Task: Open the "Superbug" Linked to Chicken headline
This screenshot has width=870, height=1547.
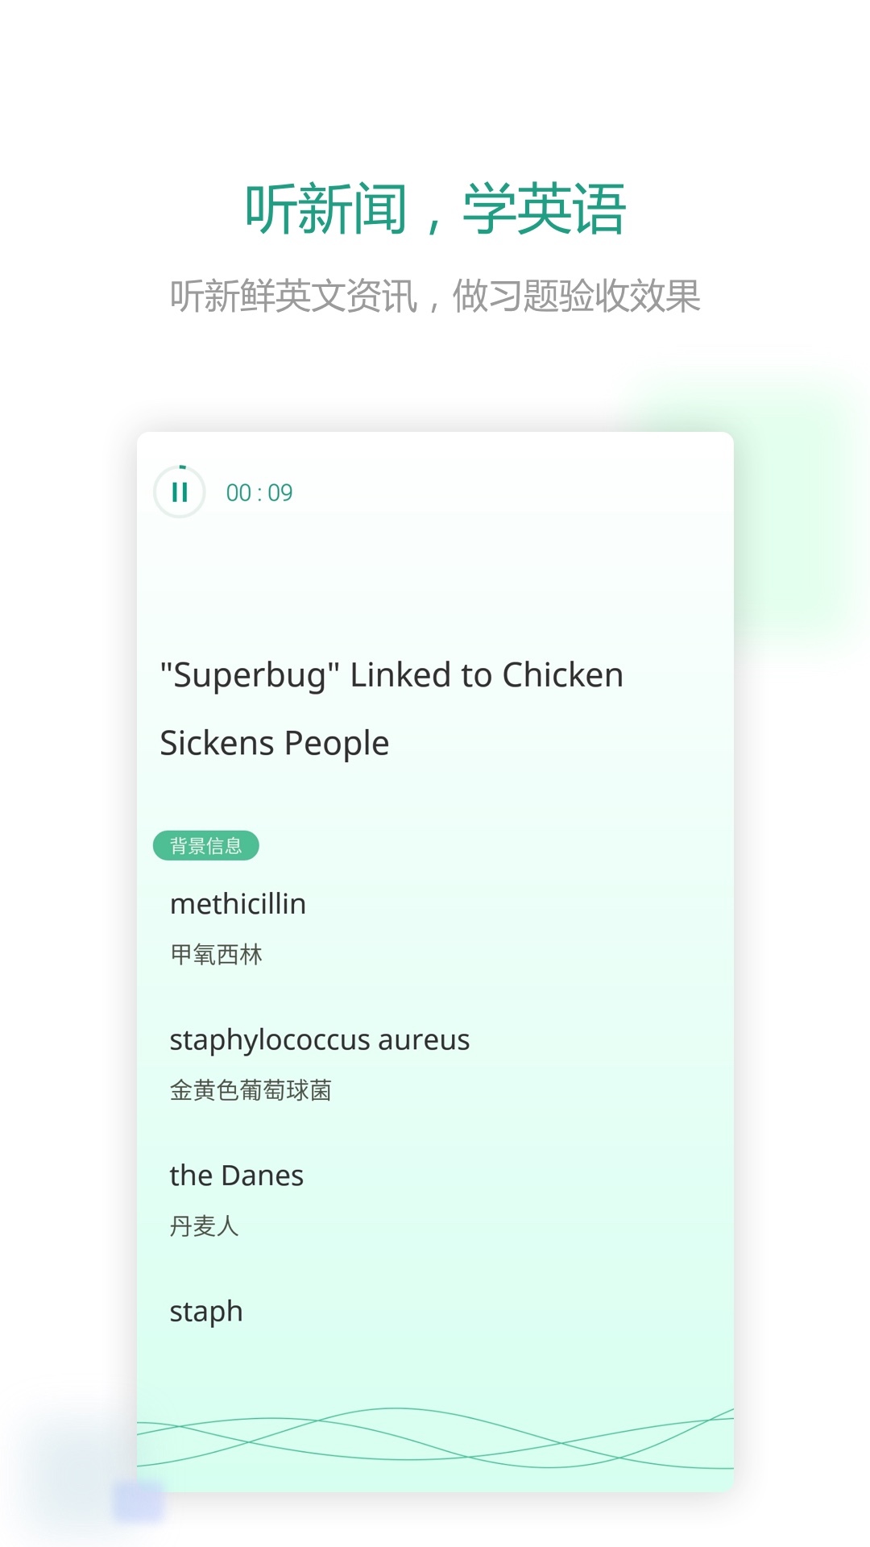Action: point(391,675)
